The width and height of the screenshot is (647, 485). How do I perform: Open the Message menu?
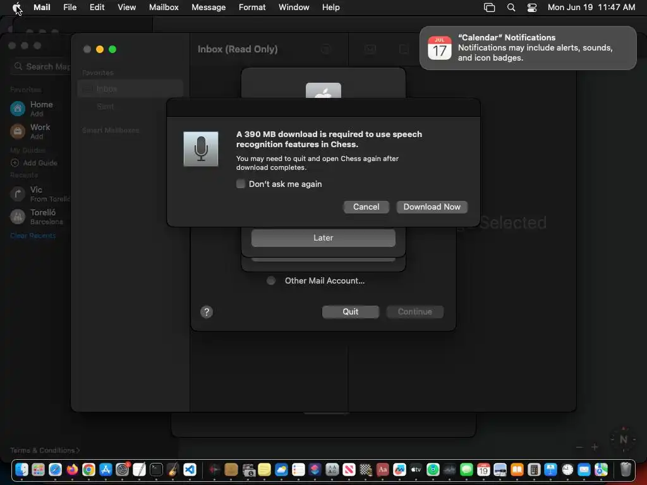point(209,8)
